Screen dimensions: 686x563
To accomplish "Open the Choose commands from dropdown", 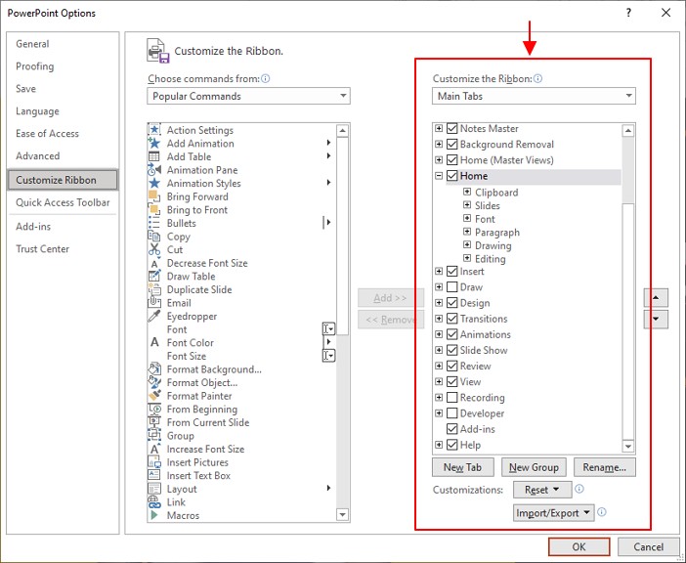I will (x=248, y=96).
